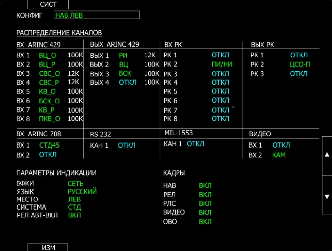This screenshot has height=251, width=332.
Task: Toggle РЕЛ АВТ-ВКЛ setting value
Action: click(x=74, y=215)
